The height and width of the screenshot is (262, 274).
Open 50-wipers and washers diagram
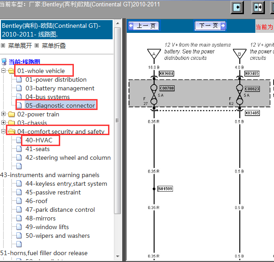pos(57,236)
